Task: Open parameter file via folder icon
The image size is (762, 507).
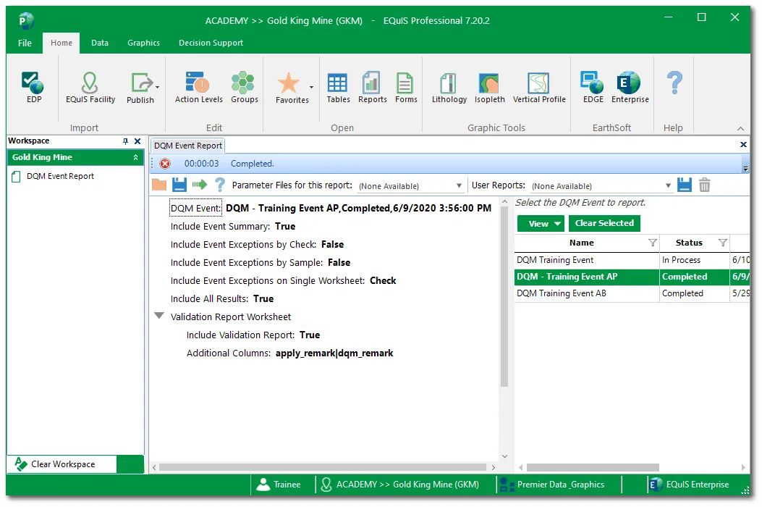Action: pyautogui.click(x=159, y=185)
